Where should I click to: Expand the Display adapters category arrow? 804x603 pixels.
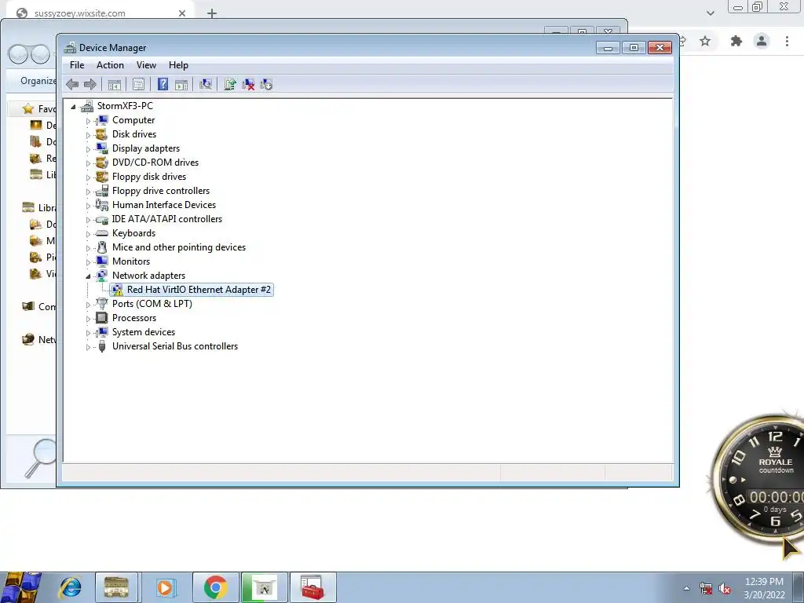(x=88, y=149)
